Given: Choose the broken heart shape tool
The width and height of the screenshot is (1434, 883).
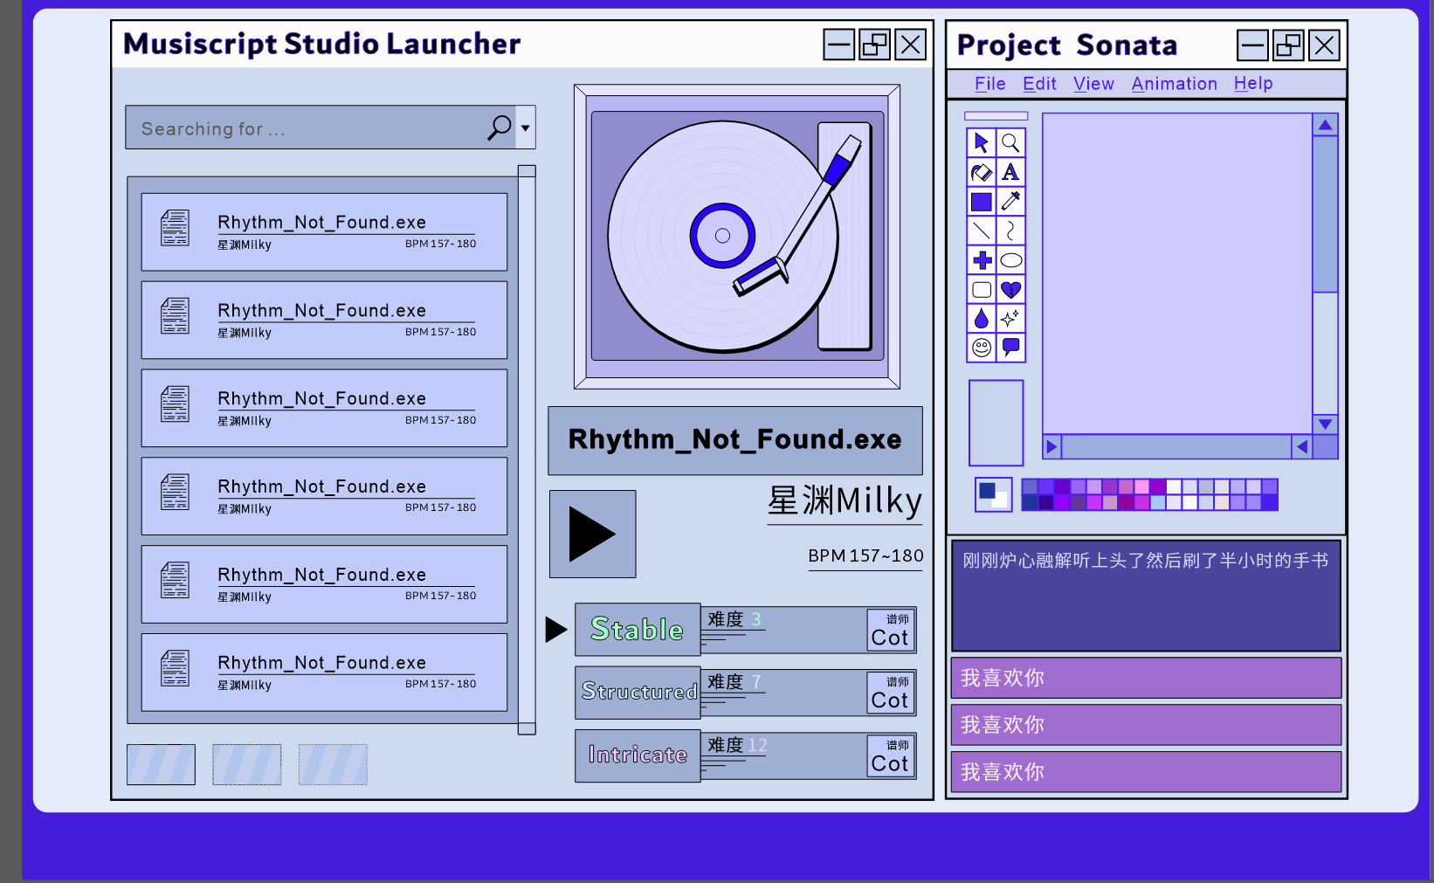Looking at the screenshot, I should (1010, 290).
